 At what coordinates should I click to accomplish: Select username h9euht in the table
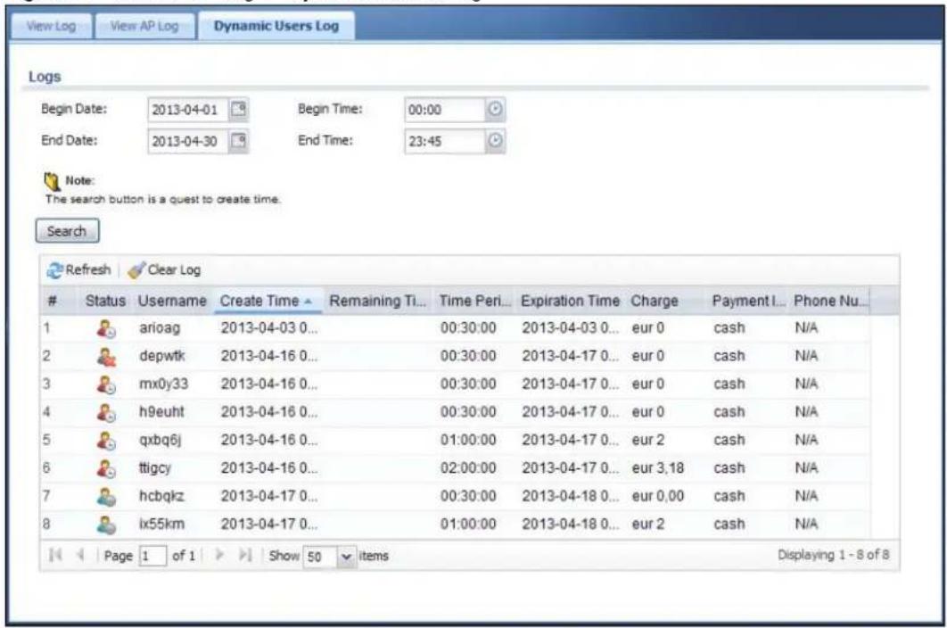pos(161,412)
